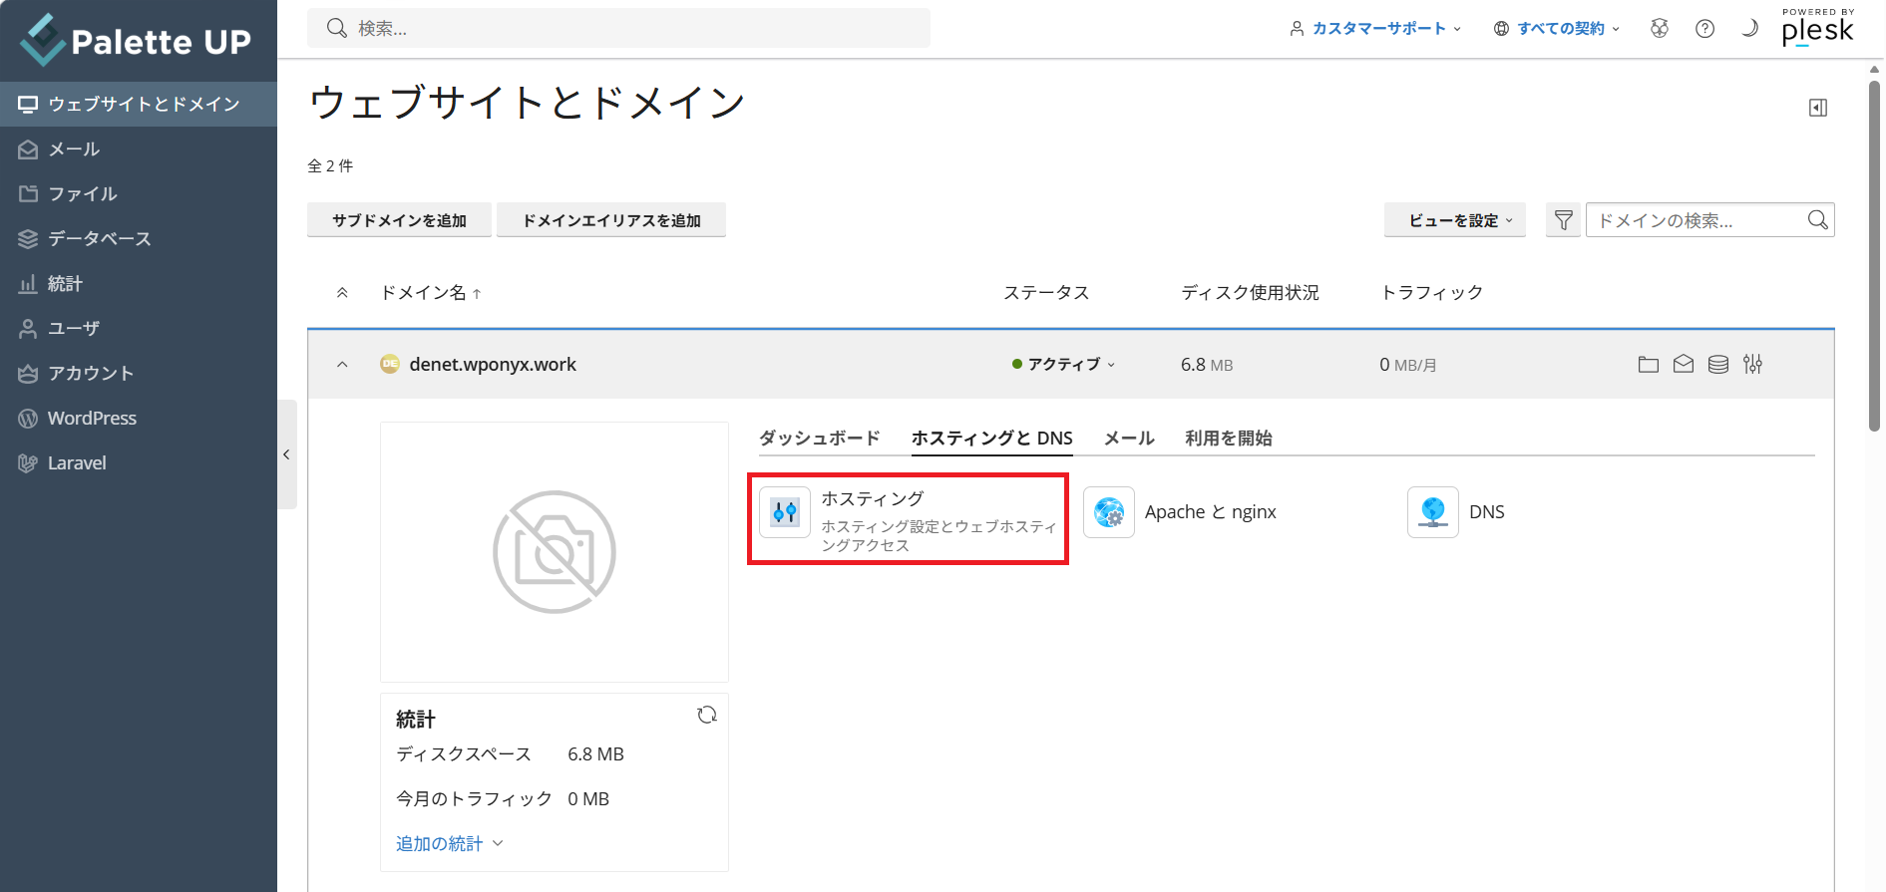1886x892 pixels.
Task: Click the ディスクスペース 6.8 MB value
Action: [x=595, y=754]
